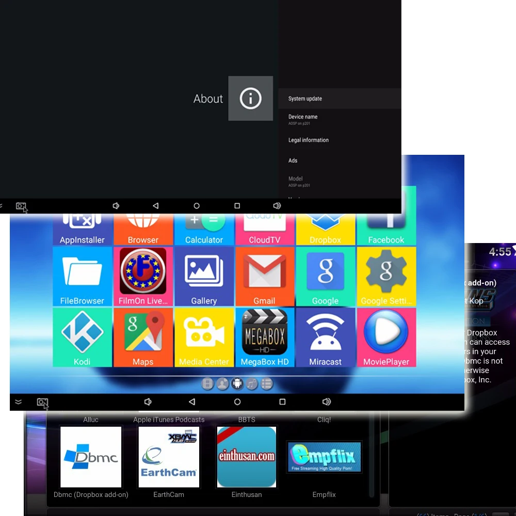Open the Dropbox app tile

[x=326, y=230]
